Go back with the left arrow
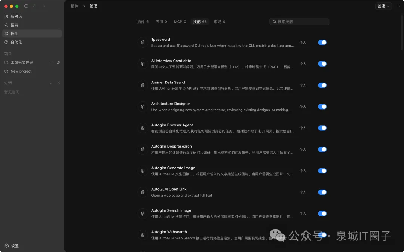Image resolution: width=404 pixels, height=252 pixels. coord(35,6)
